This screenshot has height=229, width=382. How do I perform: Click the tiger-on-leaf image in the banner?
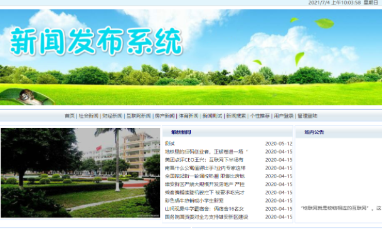pyautogui.click(x=27, y=97)
